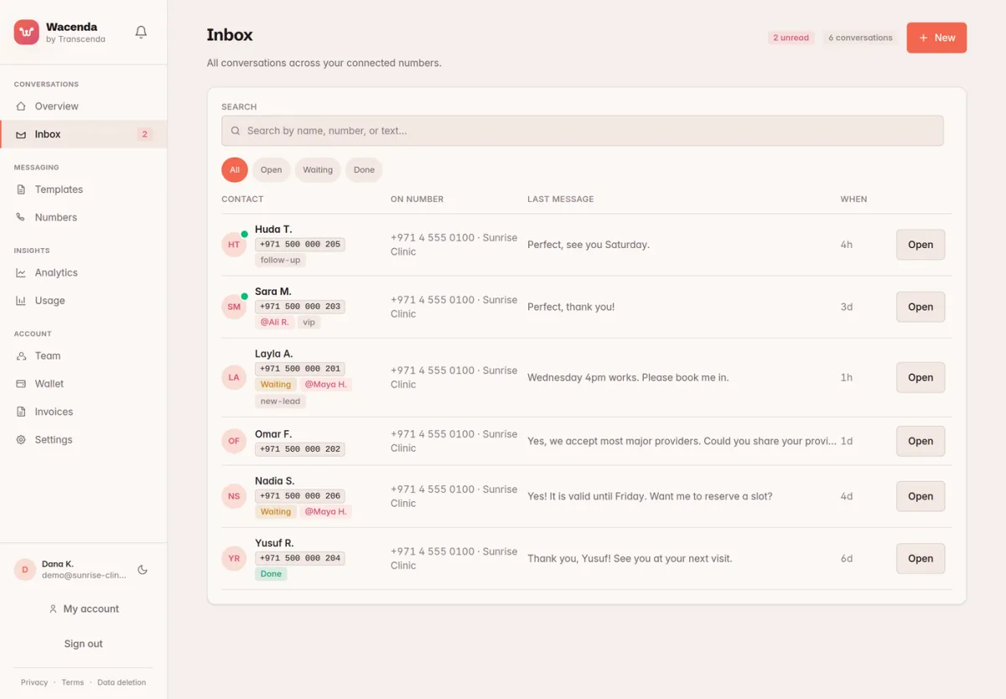Open the Invoices page

click(x=84, y=412)
